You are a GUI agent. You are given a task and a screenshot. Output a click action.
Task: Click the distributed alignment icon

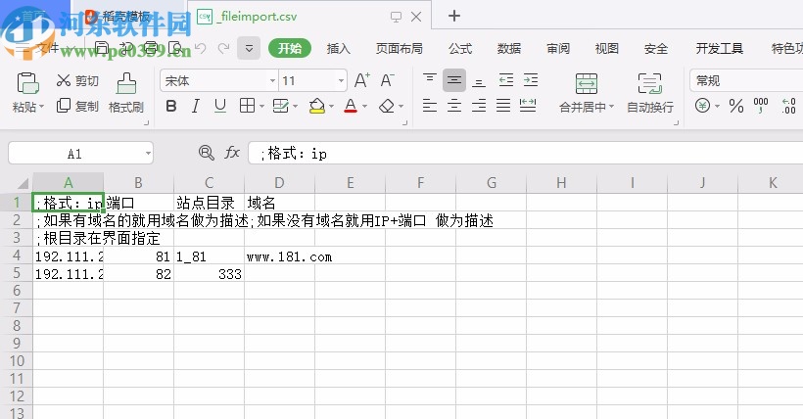tap(528, 106)
